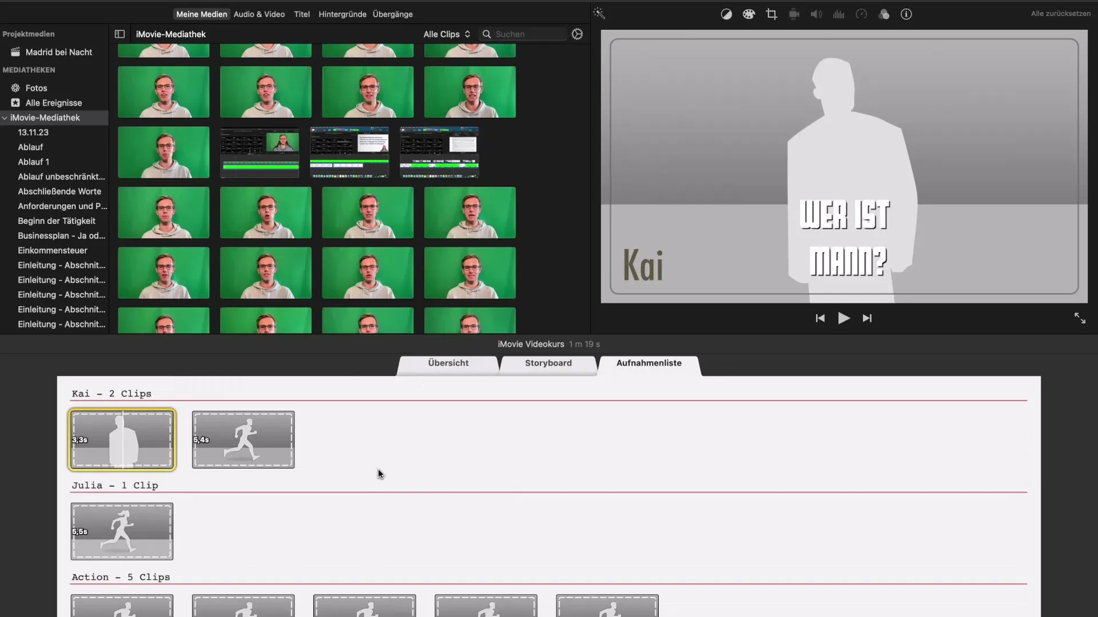
Task: Open the color correction palette icon
Action: tap(749, 14)
